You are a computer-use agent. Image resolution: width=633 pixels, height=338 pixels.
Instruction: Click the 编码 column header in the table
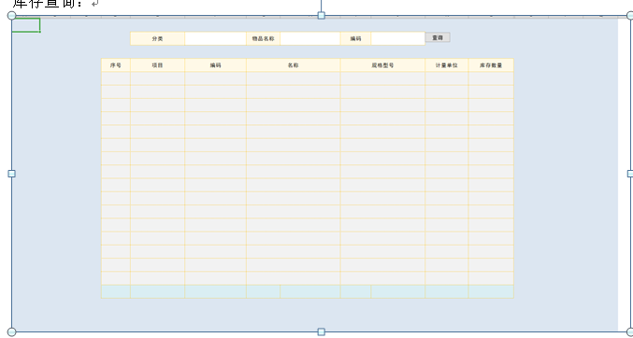[x=216, y=65]
